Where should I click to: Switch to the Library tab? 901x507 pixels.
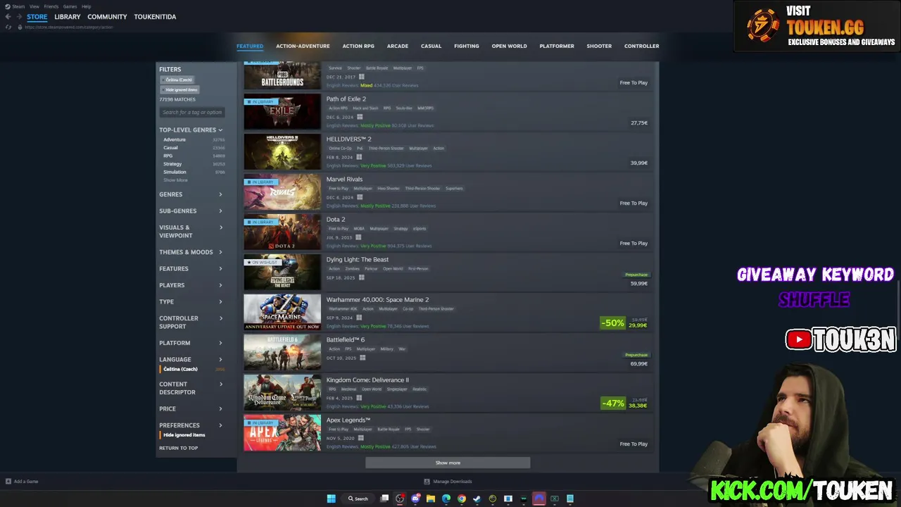tap(68, 17)
